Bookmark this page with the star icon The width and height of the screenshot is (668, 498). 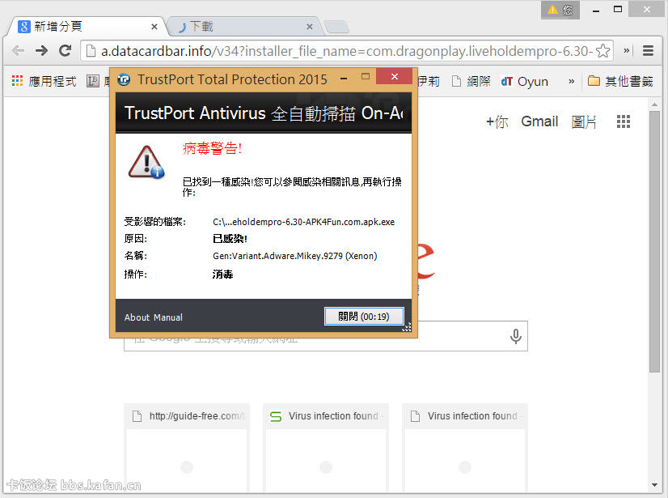pyautogui.click(x=602, y=51)
